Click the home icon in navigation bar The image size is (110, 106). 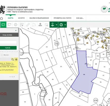pyautogui.click(x=2, y=18)
